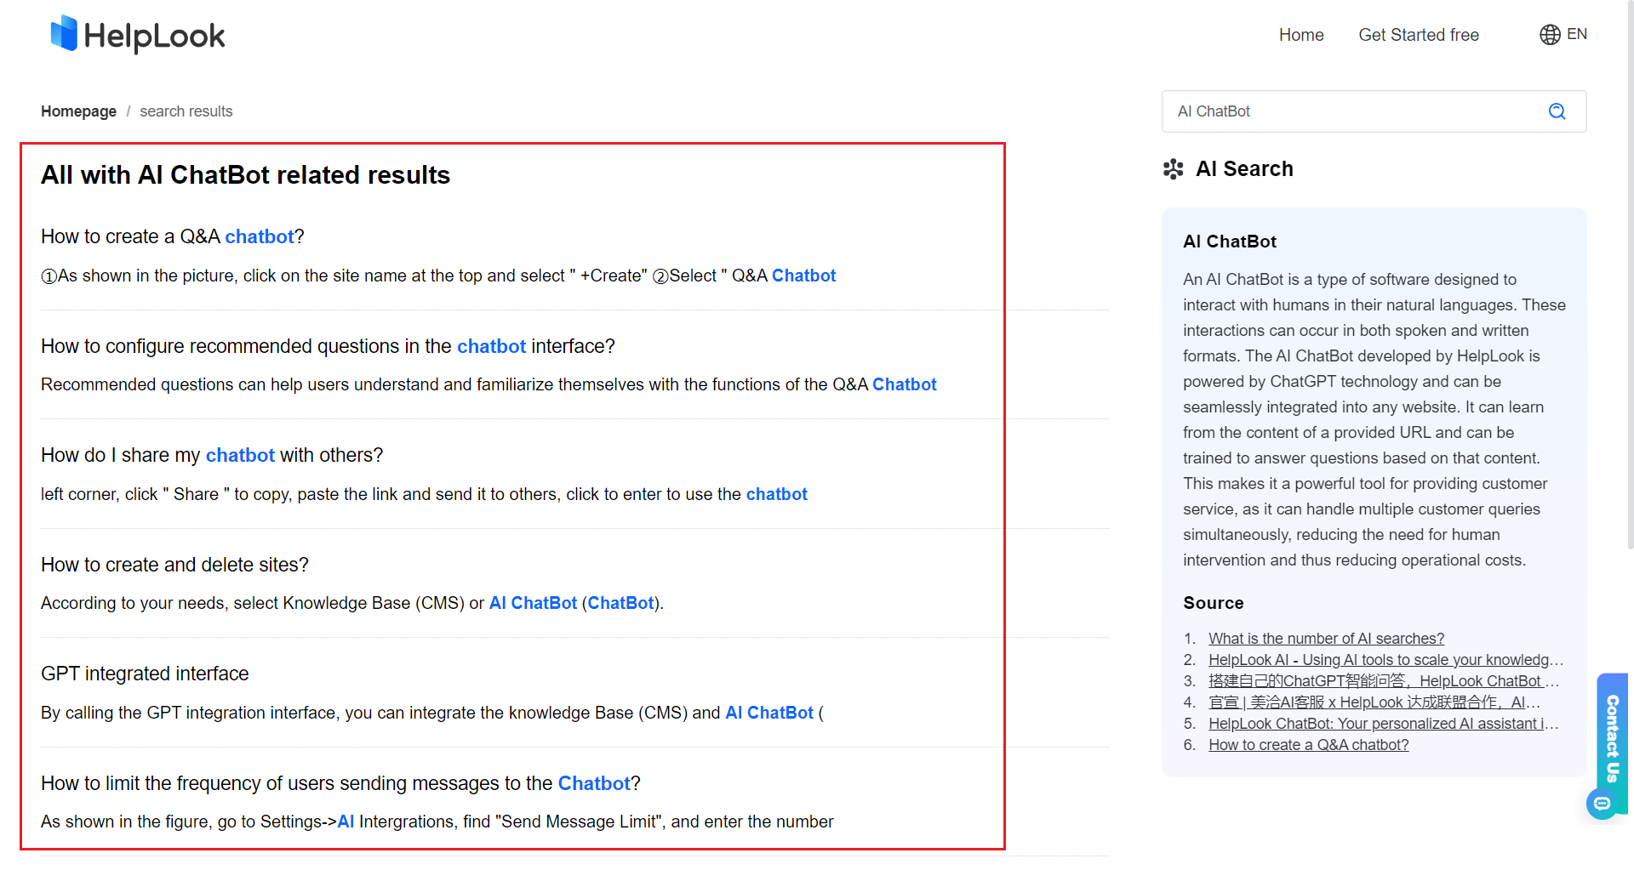This screenshot has width=1634, height=870.
Task: Click the Homepage breadcrumb
Action: 78,111
